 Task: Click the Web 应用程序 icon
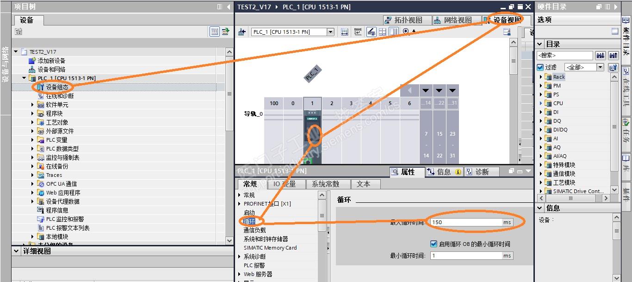pos(41,193)
